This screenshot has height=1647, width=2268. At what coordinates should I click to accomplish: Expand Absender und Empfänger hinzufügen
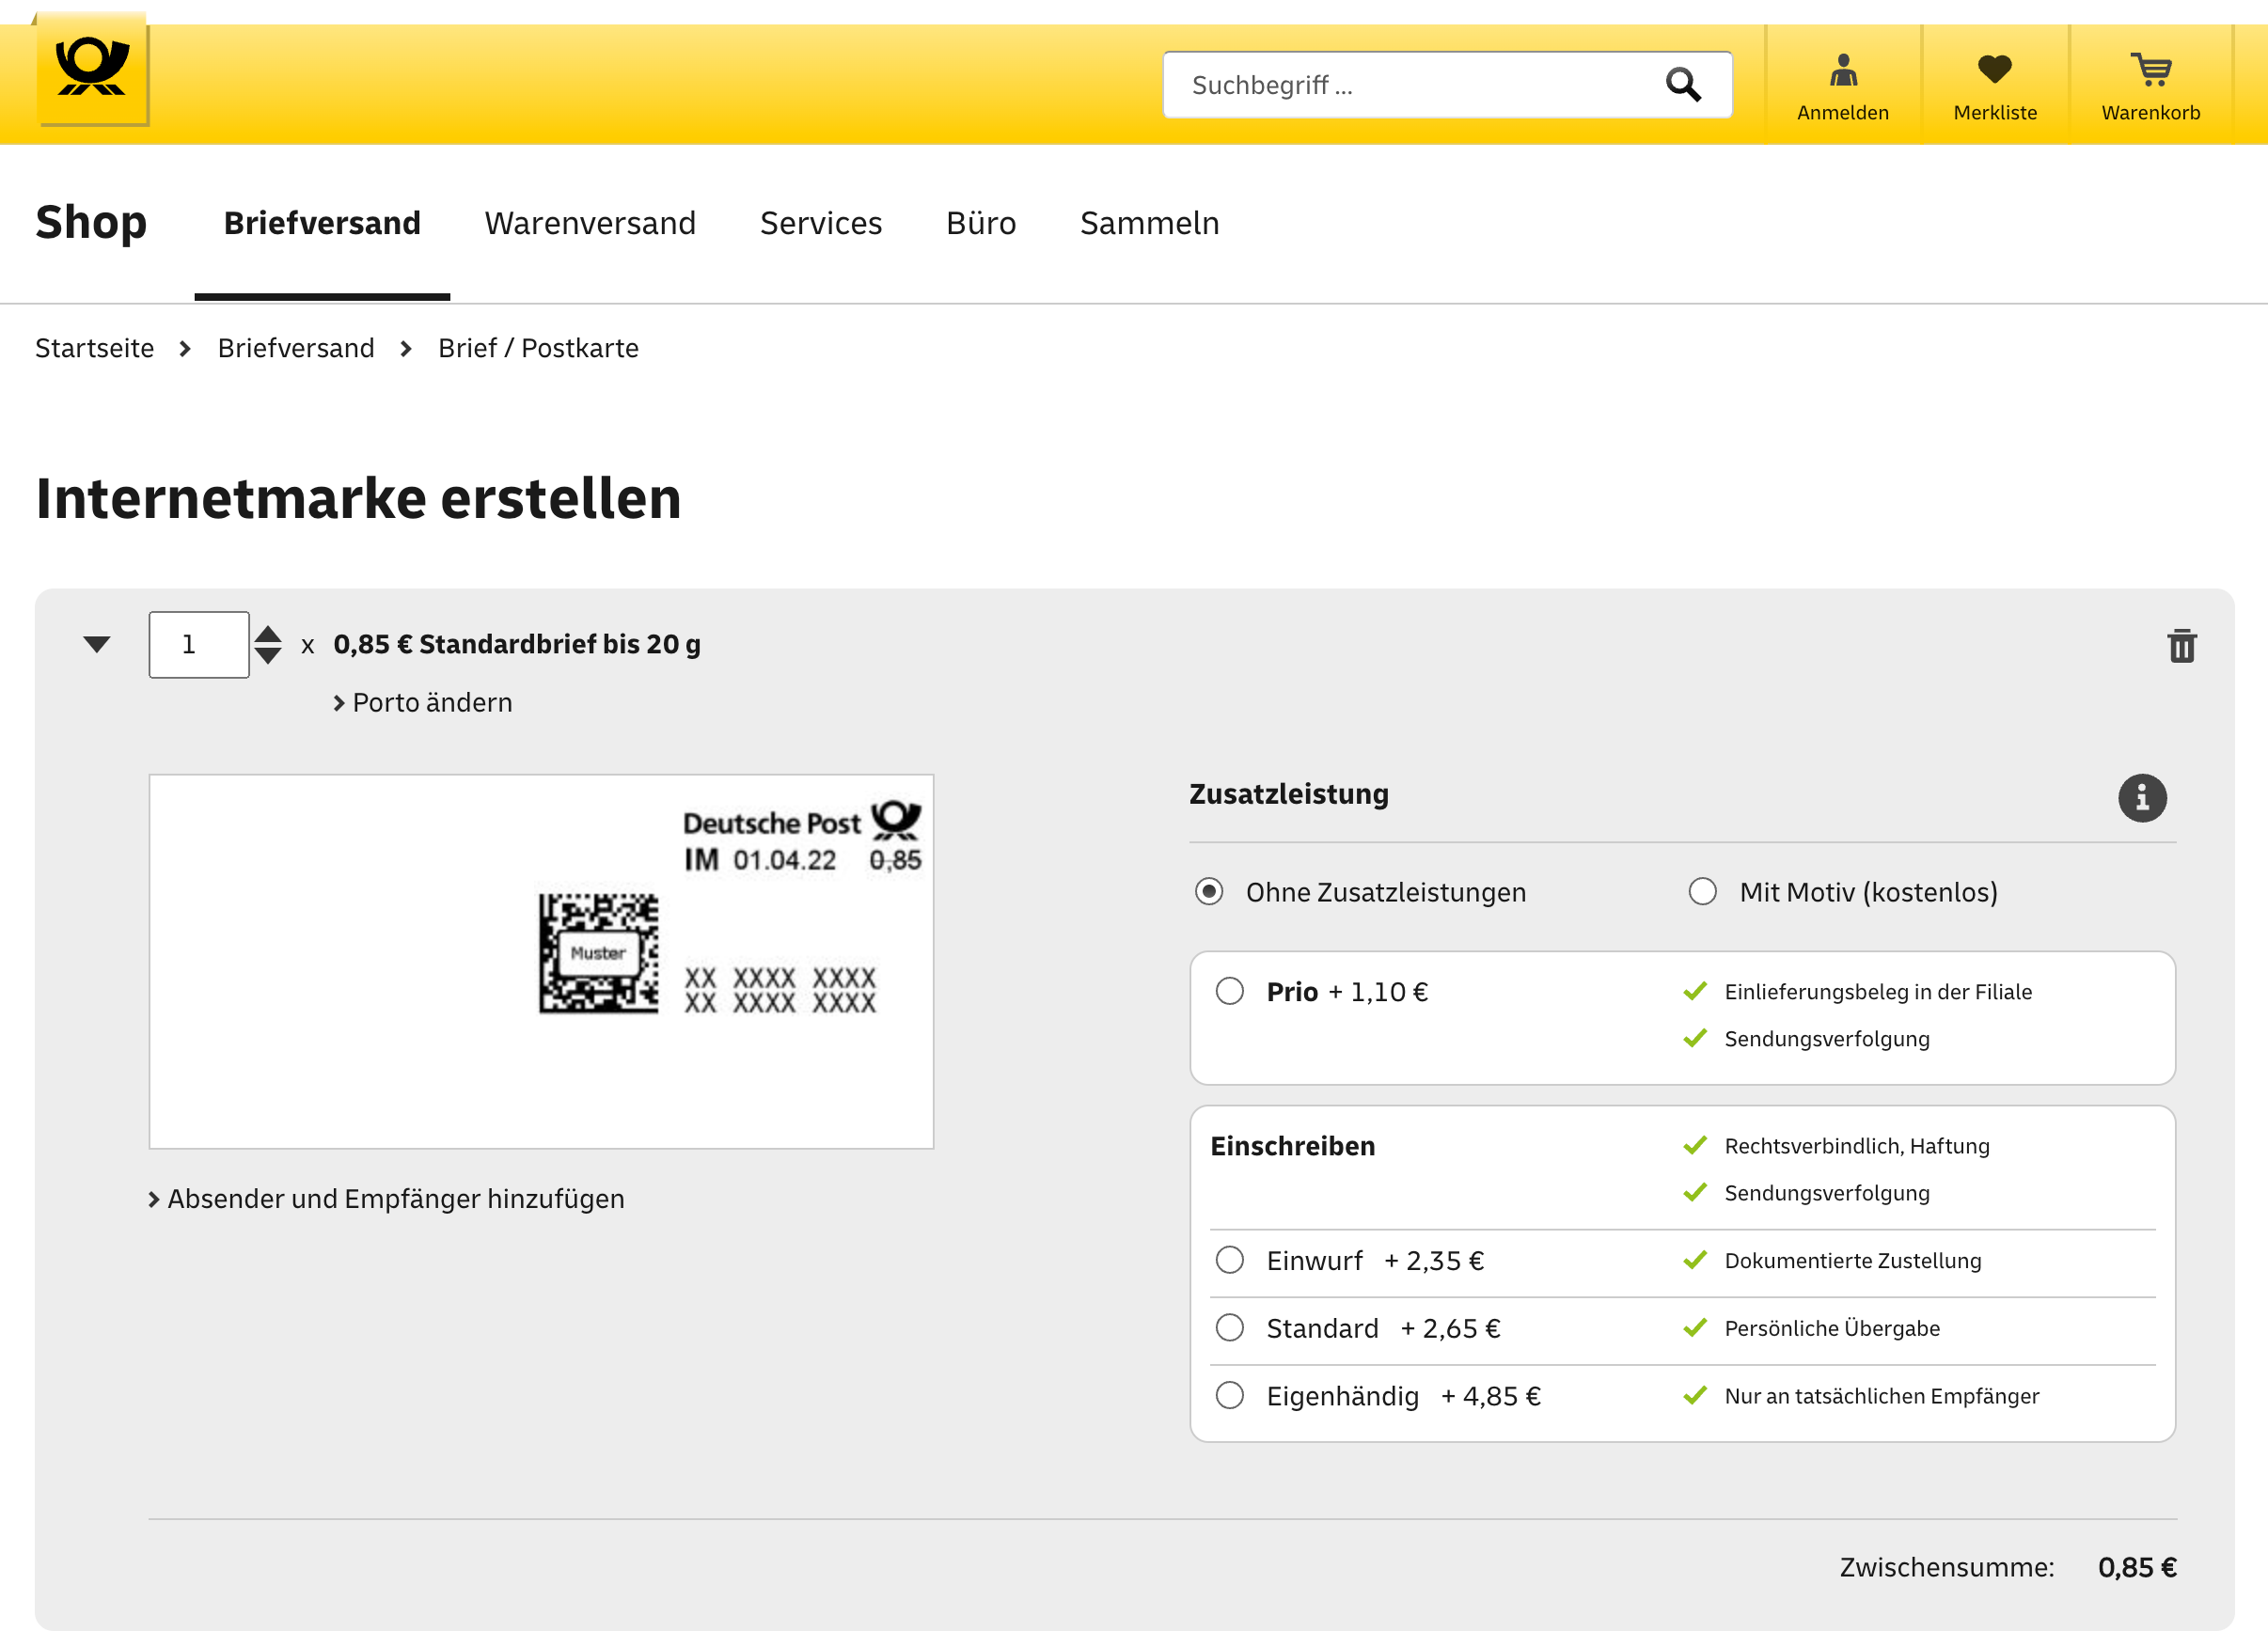[x=387, y=1199]
